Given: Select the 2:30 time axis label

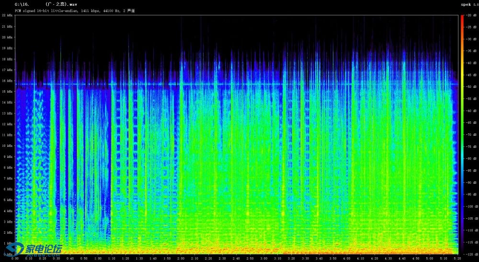Looking at the screenshot, I should click(223, 259).
